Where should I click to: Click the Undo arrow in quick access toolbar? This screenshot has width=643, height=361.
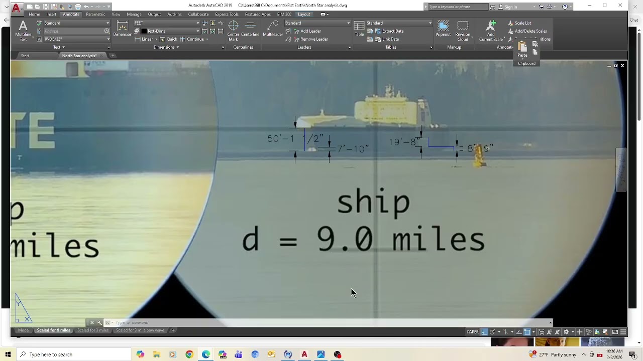[x=86, y=7]
